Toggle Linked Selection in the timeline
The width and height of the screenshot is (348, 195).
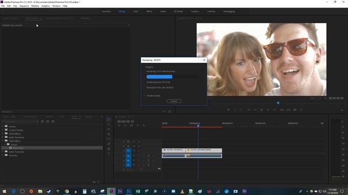coord(132,126)
